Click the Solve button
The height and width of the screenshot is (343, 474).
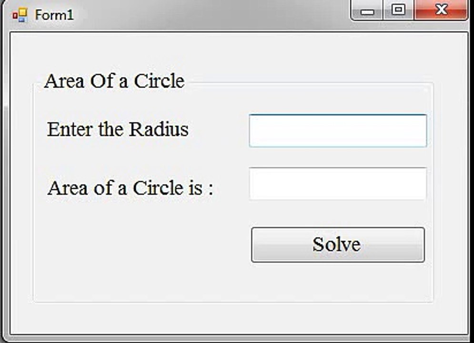(338, 245)
